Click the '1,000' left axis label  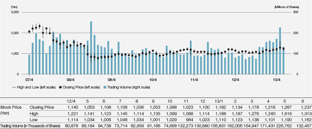pos(15,53)
